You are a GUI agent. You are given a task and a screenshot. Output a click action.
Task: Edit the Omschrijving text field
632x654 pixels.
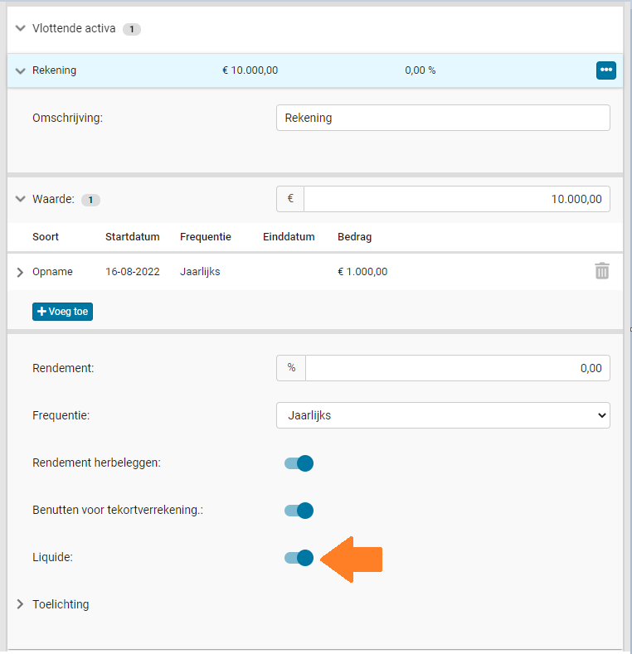click(443, 118)
